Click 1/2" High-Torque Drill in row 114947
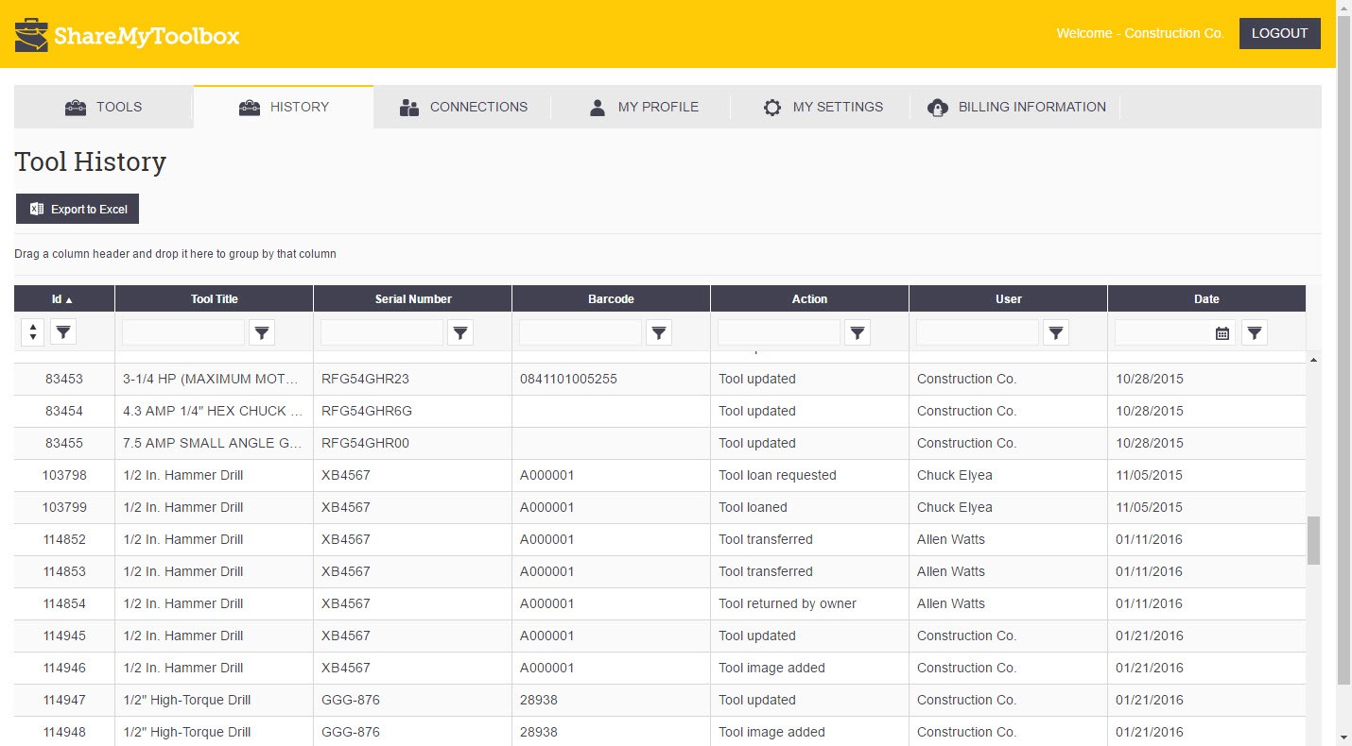Image resolution: width=1352 pixels, height=746 pixels. [x=187, y=700]
